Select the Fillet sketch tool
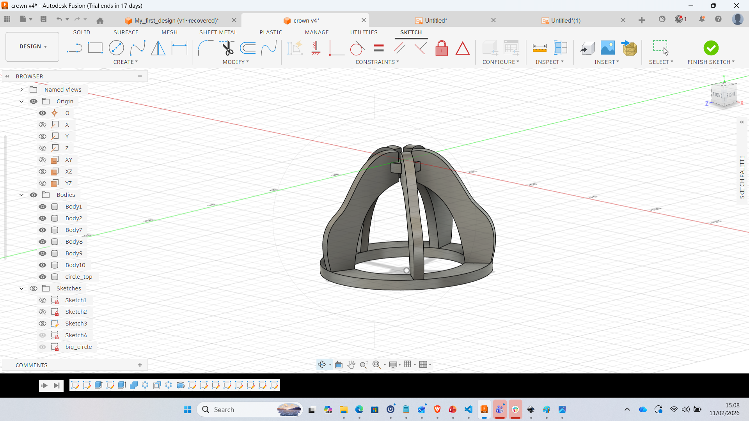The width and height of the screenshot is (749, 421). pos(205,48)
